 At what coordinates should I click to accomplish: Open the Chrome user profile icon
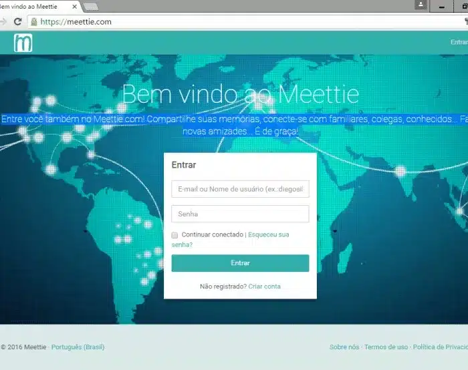(x=420, y=5)
